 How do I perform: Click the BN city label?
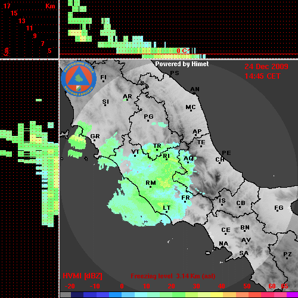tap(245, 228)
